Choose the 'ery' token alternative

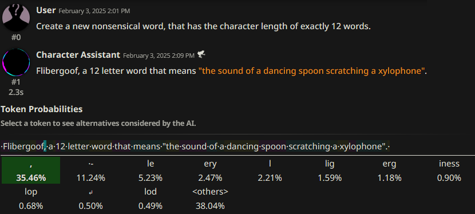(x=210, y=170)
